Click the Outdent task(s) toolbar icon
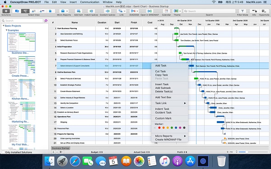 coord(107,11)
